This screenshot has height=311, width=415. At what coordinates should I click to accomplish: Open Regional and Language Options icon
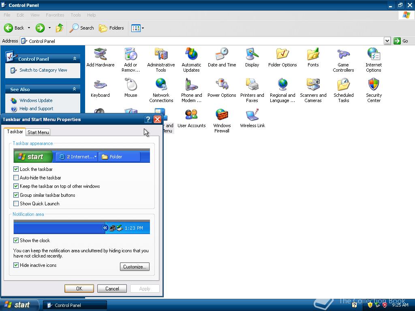click(x=282, y=90)
